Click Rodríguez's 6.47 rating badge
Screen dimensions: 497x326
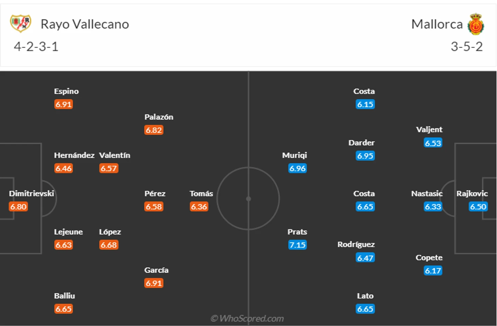[x=365, y=258]
